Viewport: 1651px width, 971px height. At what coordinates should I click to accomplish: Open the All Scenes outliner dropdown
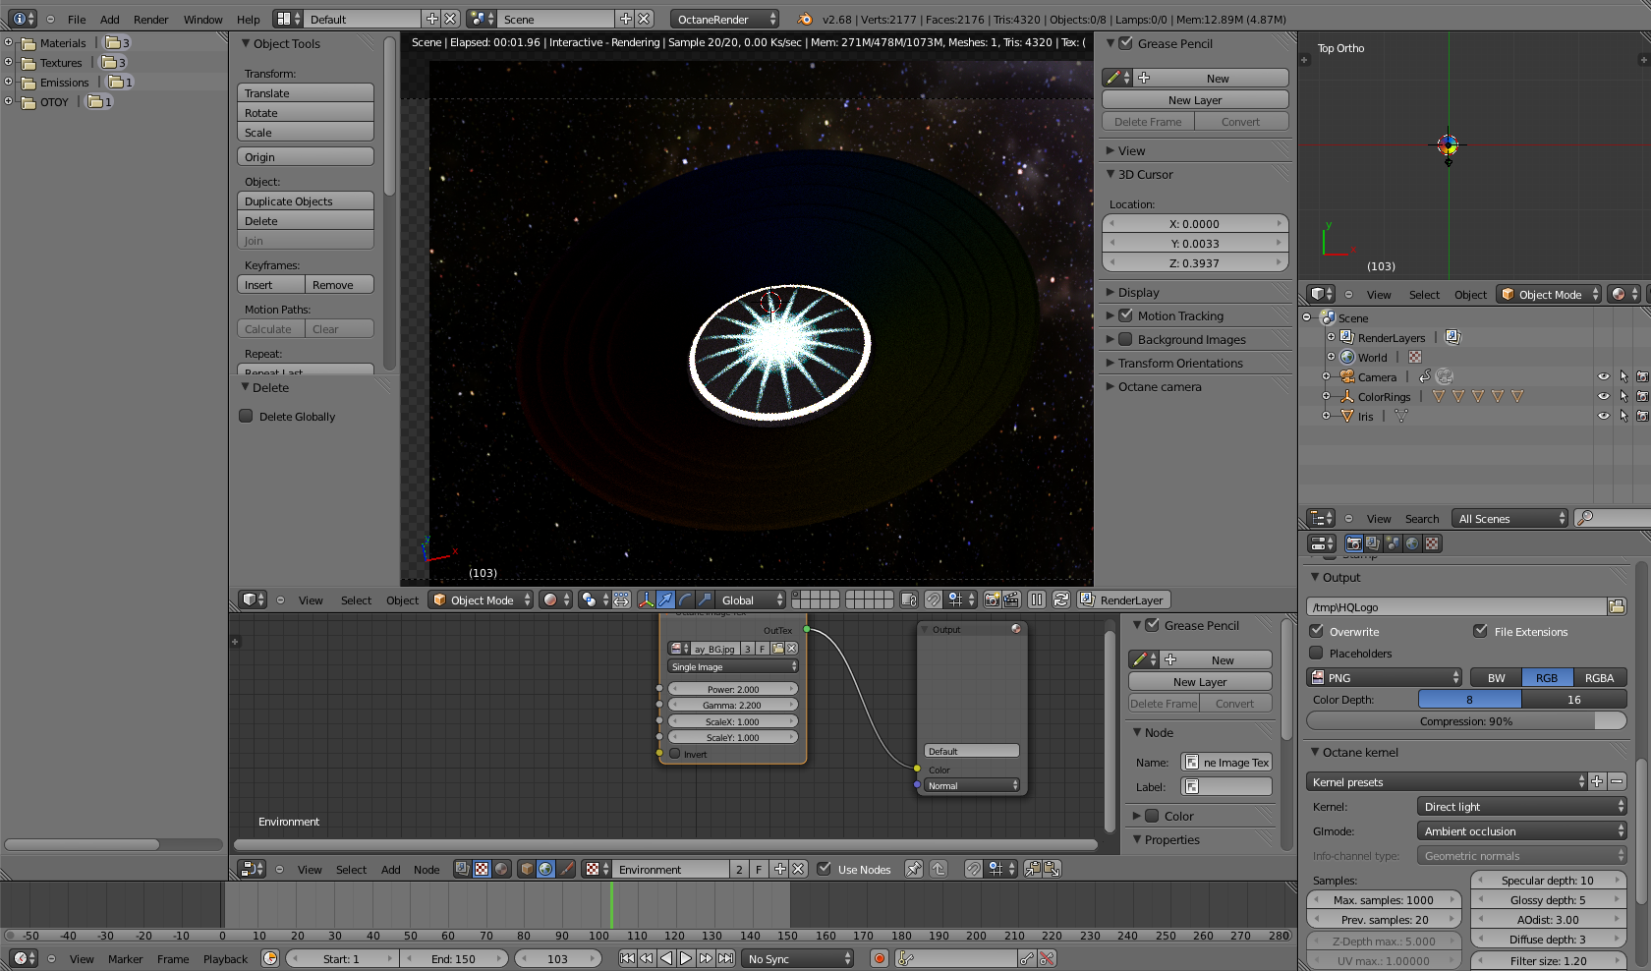click(1510, 518)
